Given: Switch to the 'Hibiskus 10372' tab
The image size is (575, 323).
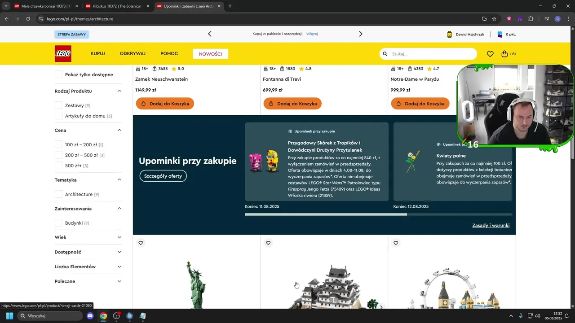Looking at the screenshot, I should [x=117, y=6].
